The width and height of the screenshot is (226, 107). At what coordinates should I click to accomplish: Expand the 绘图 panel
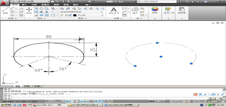coord(12,18)
